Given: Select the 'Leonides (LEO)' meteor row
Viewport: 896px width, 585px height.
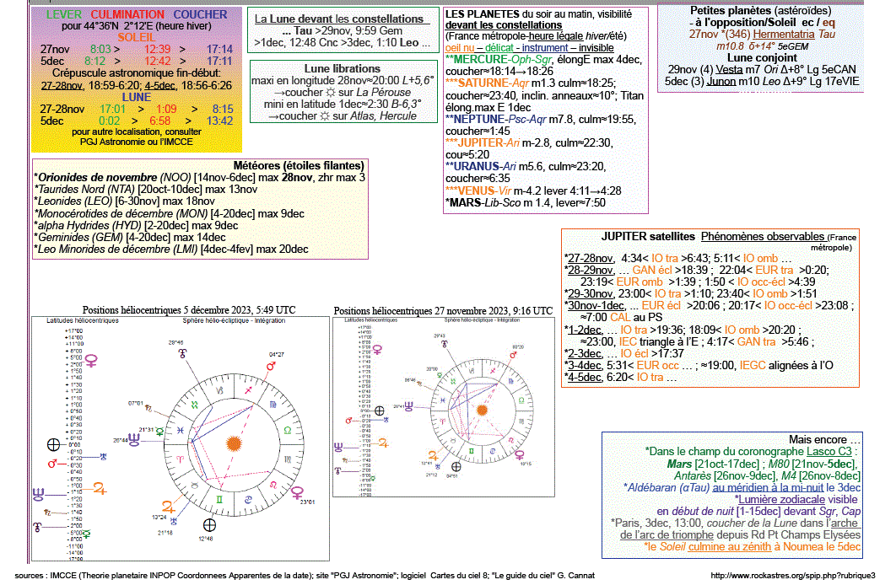Looking at the screenshot, I should point(125,201).
